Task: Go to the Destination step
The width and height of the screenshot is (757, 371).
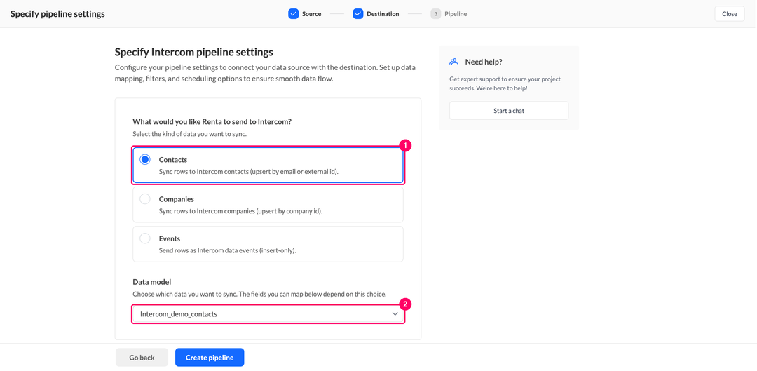Action: point(376,14)
